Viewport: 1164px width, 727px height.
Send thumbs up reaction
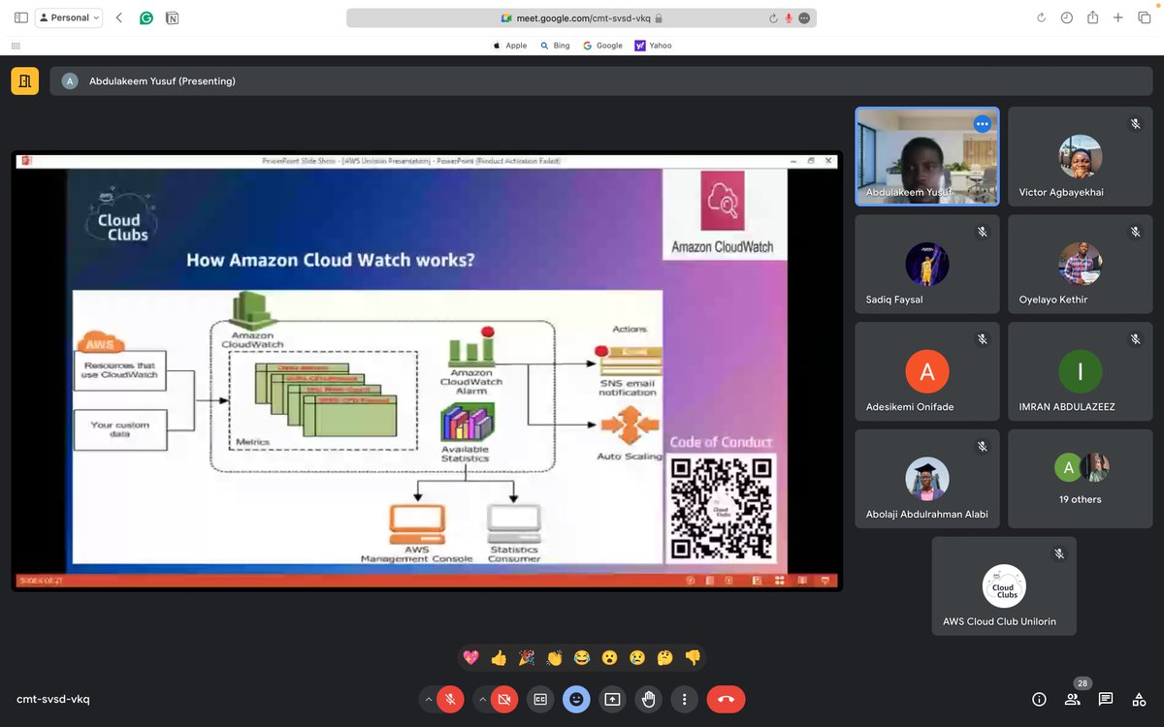(x=499, y=657)
